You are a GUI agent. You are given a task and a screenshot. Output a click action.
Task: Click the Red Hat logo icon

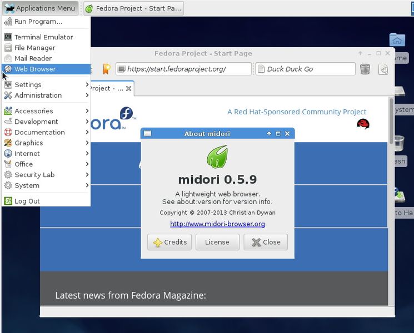pyautogui.click(x=363, y=124)
